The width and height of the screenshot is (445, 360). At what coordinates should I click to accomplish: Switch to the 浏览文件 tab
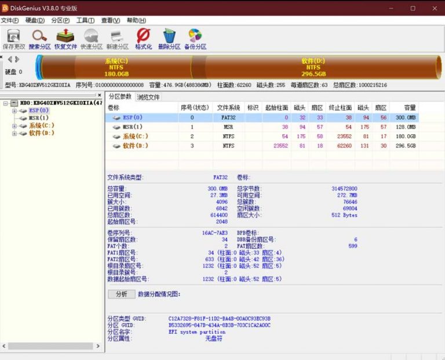(x=148, y=97)
